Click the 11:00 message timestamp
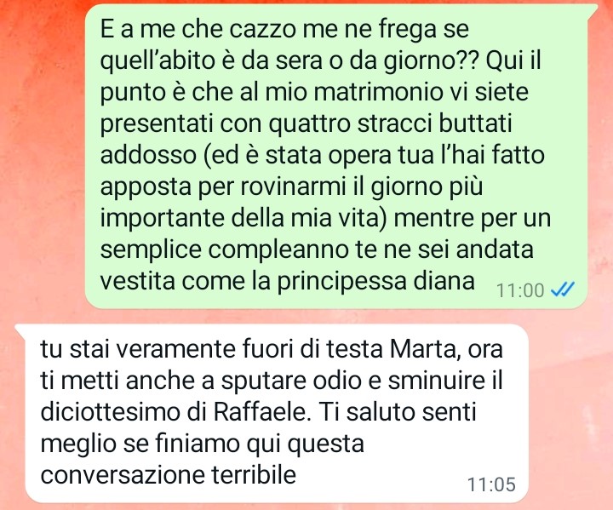The height and width of the screenshot is (510, 613). tap(520, 290)
